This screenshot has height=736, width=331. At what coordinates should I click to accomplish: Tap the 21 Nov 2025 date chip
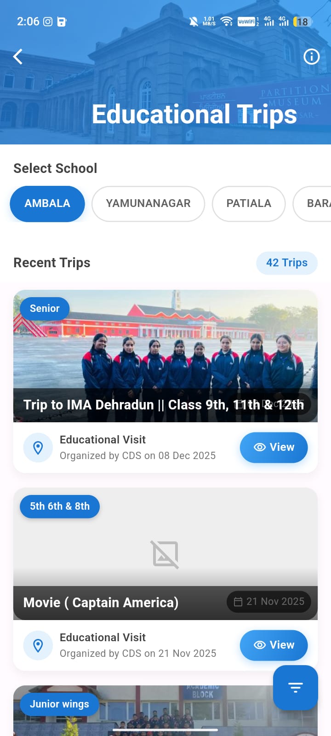pos(269,602)
